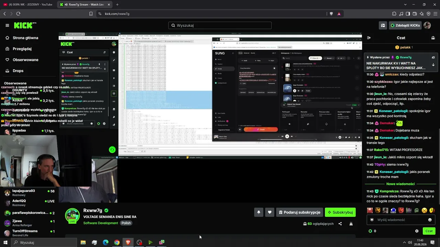Open the browser extensions puzzle icon

coord(394,14)
